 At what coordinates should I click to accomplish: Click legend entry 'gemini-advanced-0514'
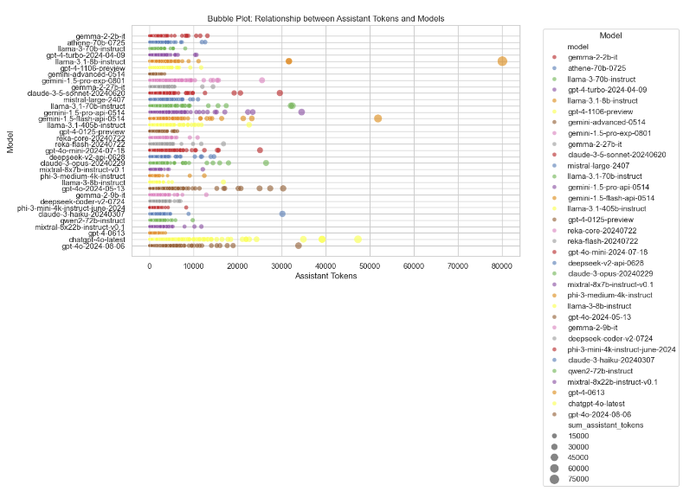click(x=606, y=123)
